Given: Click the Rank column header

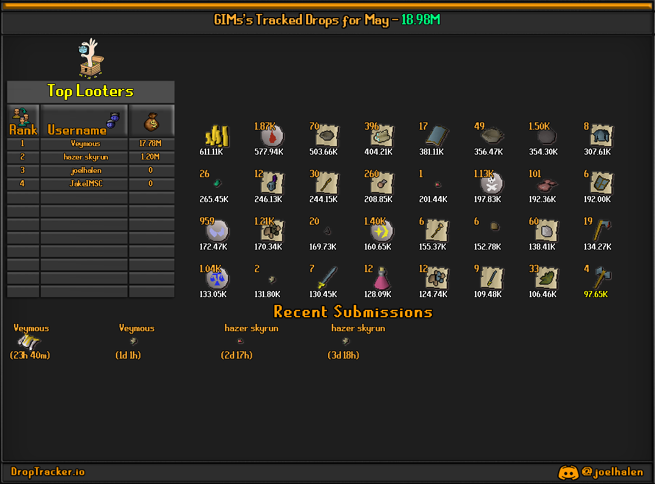Looking at the screenshot, I should pyautogui.click(x=23, y=121).
